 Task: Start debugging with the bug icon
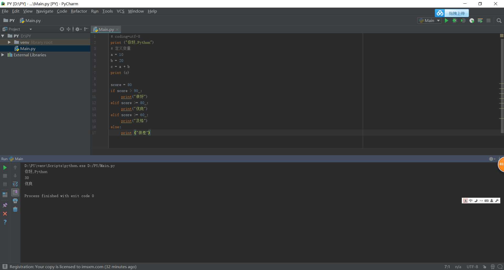(455, 21)
